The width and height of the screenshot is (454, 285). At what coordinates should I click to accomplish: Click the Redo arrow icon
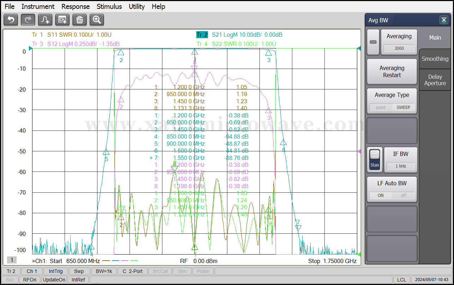28,20
